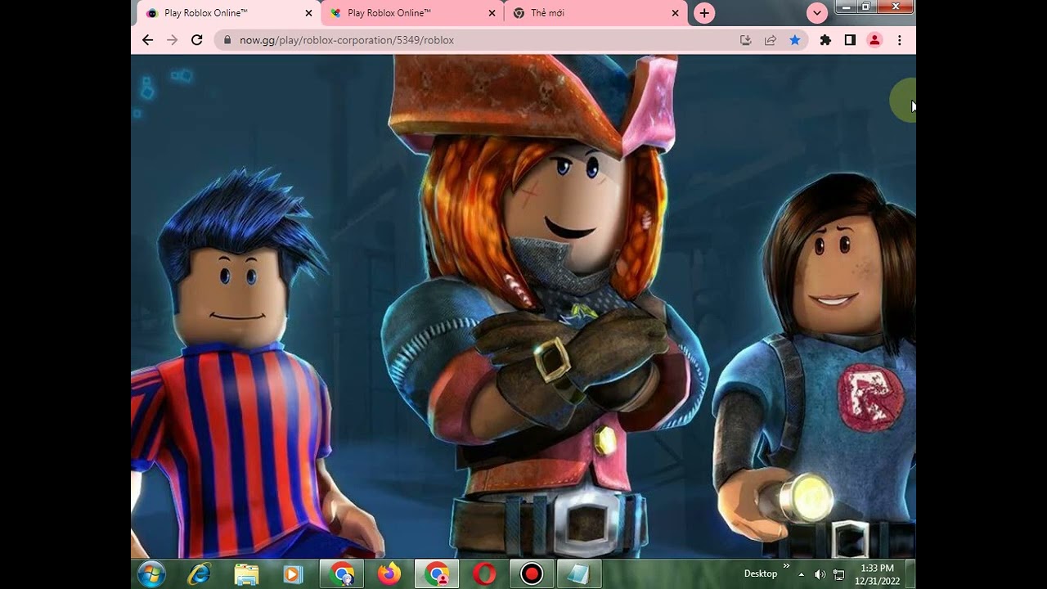
Task: Open the volume speaker icon
Action: 820,574
